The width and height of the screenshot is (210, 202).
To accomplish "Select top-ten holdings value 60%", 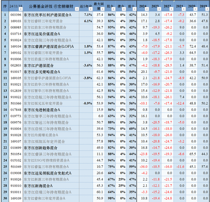I will [x=133, y=129].
